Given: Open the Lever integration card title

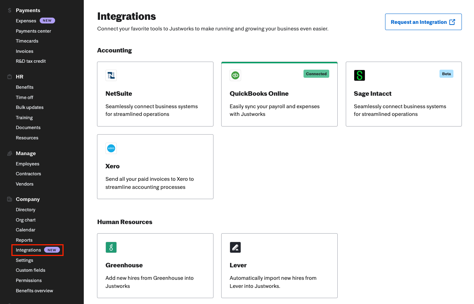Looking at the screenshot, I should click(238, 265).
